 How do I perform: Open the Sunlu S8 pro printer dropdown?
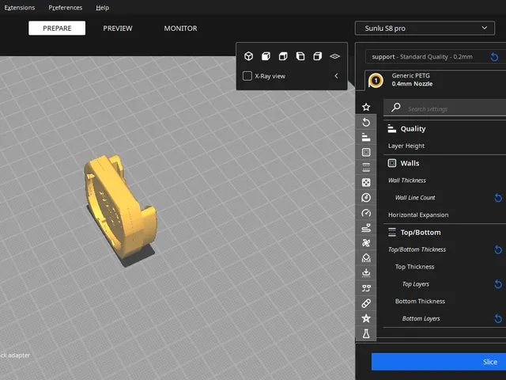pos(425,28)
